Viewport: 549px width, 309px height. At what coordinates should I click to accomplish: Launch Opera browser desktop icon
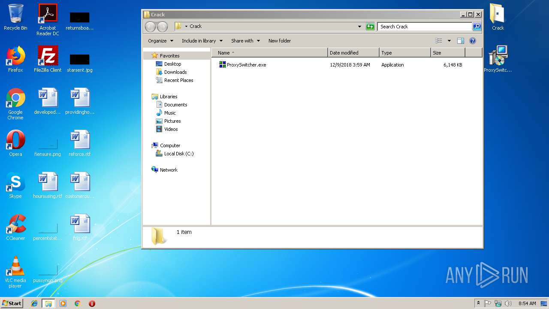click(15, 143)
